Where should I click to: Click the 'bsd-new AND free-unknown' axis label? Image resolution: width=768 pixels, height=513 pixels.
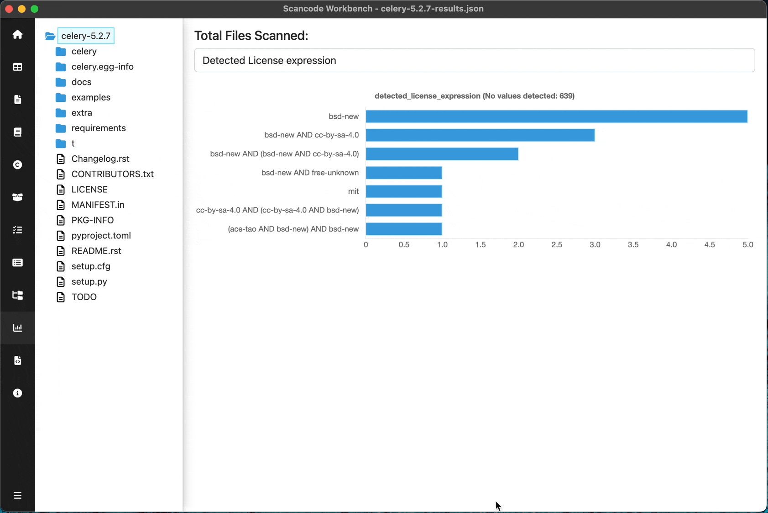coord(310,173)
